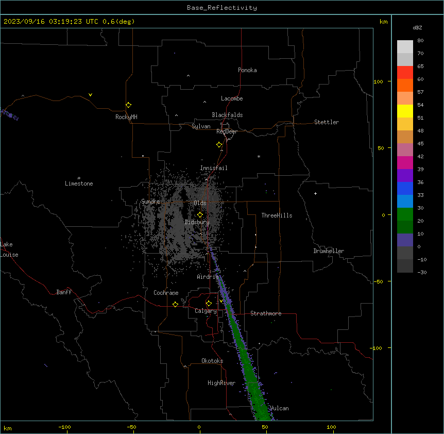Click the Vulcan label
444x434 pixels.
(x=279, y=408)
